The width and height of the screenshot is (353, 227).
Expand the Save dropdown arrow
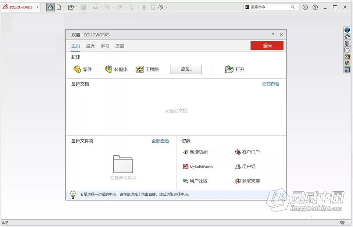(89, 7)
